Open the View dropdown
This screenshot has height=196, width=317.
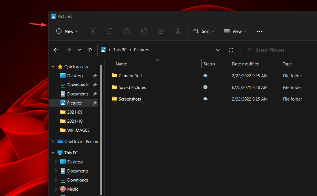tap(235, 31)
